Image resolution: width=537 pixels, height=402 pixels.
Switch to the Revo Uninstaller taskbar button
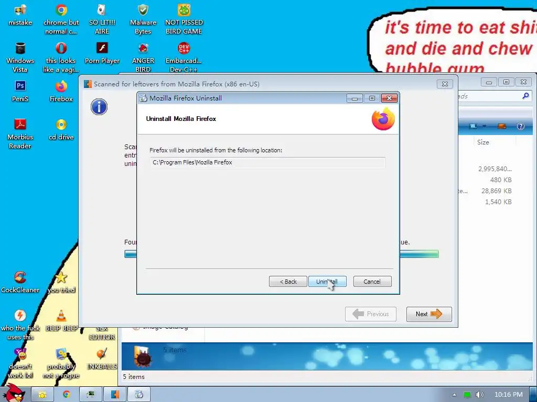115,395
